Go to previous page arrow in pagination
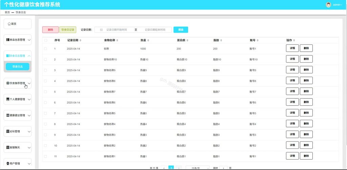 click(x=164, y=168)
